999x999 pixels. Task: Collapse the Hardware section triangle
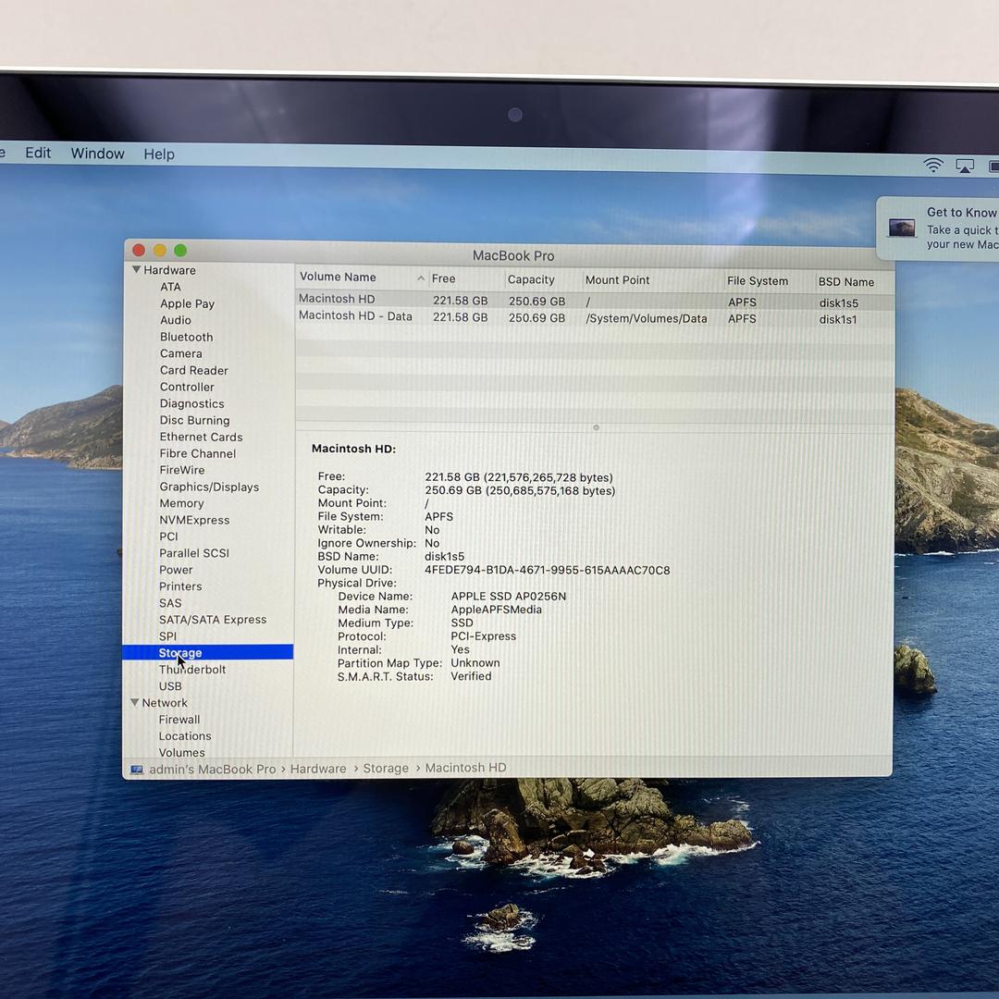pyautogui.click(x=136, y=269)
